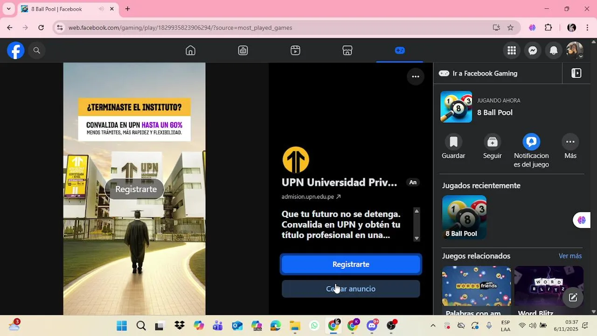This screenshot has width=597, height=336.
Task: Show hidden system tray icons
Action: [x=433, y=326]
